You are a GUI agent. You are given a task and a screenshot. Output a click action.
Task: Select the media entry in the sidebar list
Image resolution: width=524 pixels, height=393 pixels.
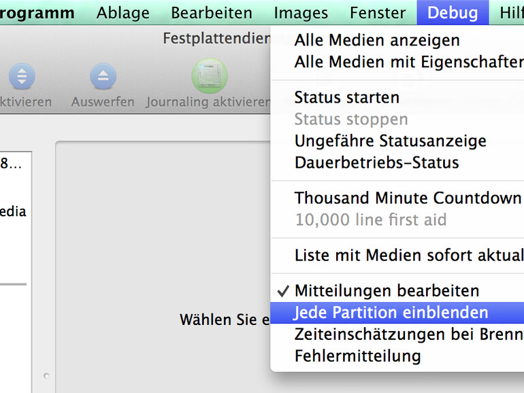click(12, 211)
